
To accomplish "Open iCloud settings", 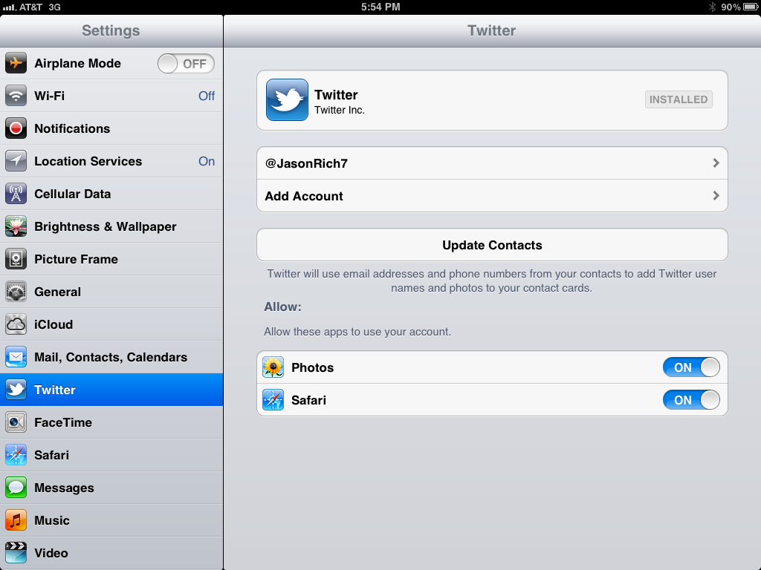I will 111,324.
